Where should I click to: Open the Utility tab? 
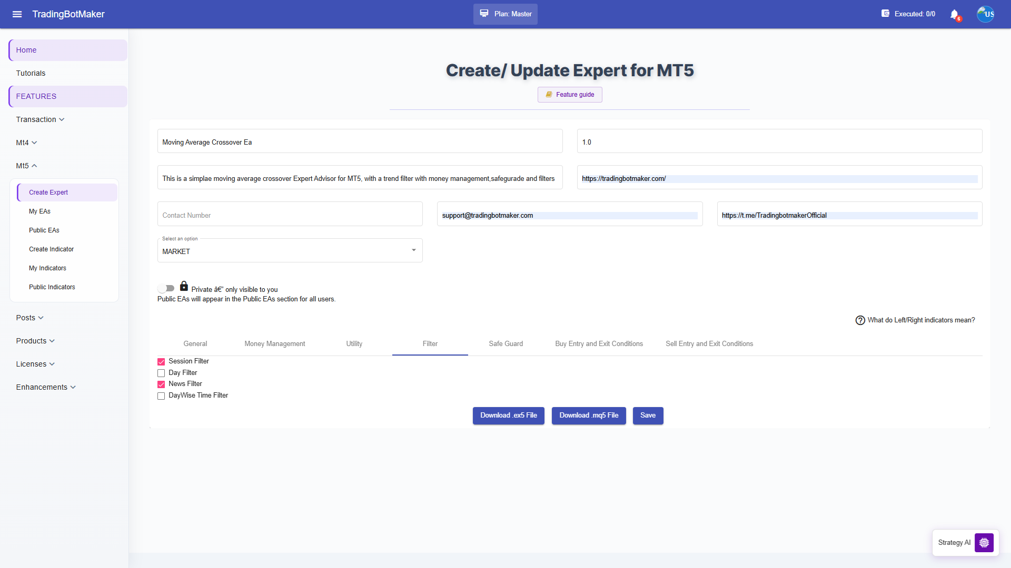click(354, 344)
